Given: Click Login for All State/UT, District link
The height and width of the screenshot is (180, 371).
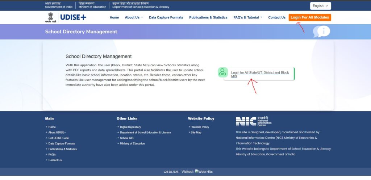Looking at the screenshot, I should click(x=260, y=75).
